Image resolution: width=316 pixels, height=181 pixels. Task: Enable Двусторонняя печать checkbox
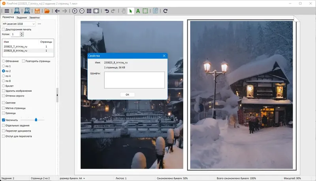click(4, 29)
